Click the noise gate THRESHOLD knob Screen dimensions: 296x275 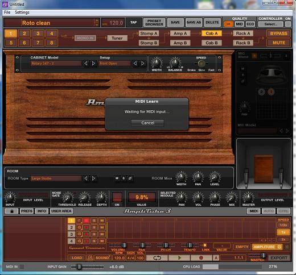[68, 198]
